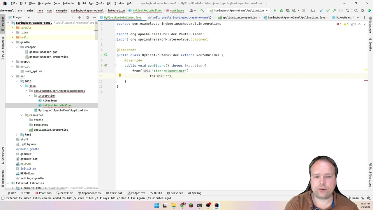Open the Chrome taskbar icon
The width and height of the screenshot is (373, 210).
[x=182, y=205]
